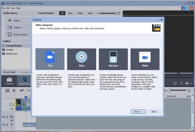
Task: Open the Projects panel
Action: pyautogui.click(x=9, y=81)
